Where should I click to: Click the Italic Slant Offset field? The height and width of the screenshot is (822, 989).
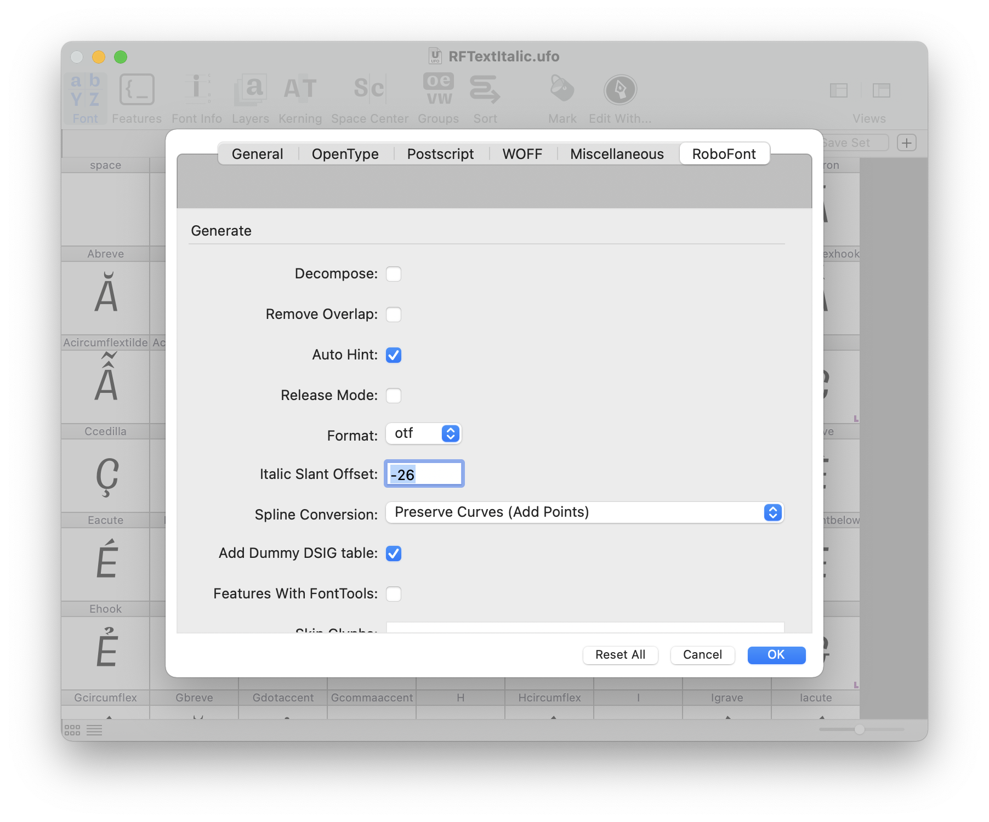pos(424,474)
